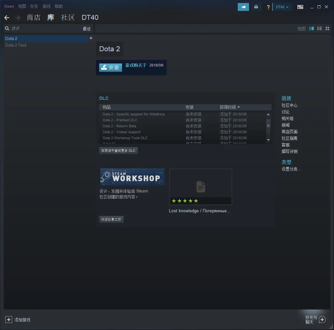
Task: Open the Lost knowledge workshop thumbnail
Action: click(x=200, y=187)
